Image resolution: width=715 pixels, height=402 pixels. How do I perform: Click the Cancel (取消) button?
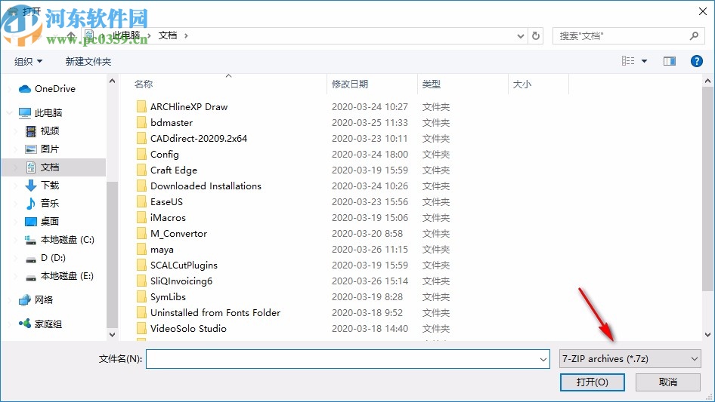coord(668,382)
